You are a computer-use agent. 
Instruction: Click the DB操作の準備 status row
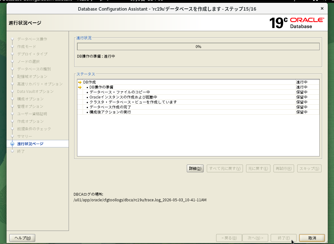[x=198, y=87]
